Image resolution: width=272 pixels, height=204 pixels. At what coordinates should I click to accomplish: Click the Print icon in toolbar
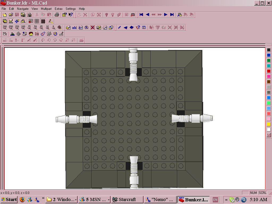(x=57, y=15)
